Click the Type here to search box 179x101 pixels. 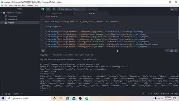[x=29, y=98]
